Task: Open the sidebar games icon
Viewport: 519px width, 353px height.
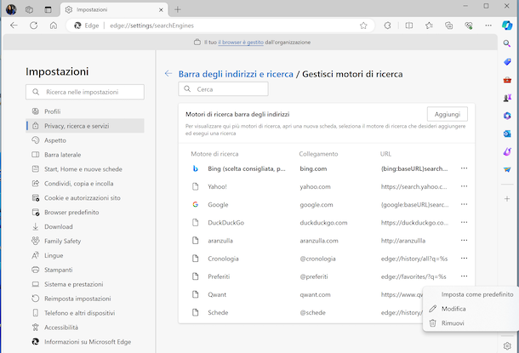Action: pos(507,98)
